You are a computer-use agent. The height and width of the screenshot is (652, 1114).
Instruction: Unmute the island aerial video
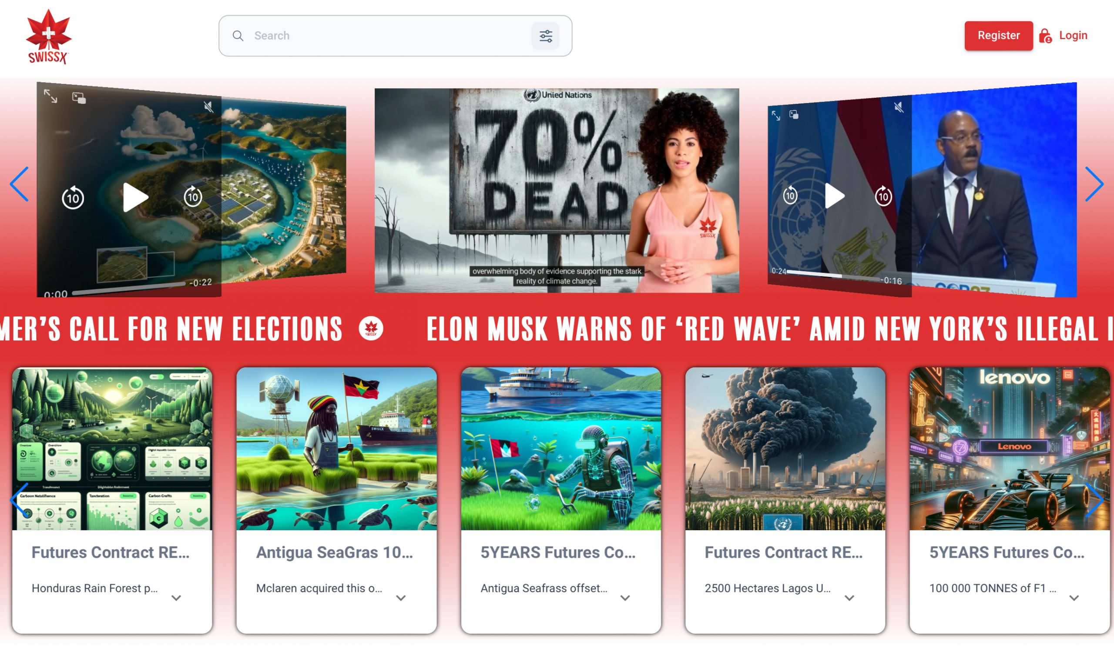click(x=208, y=106)
